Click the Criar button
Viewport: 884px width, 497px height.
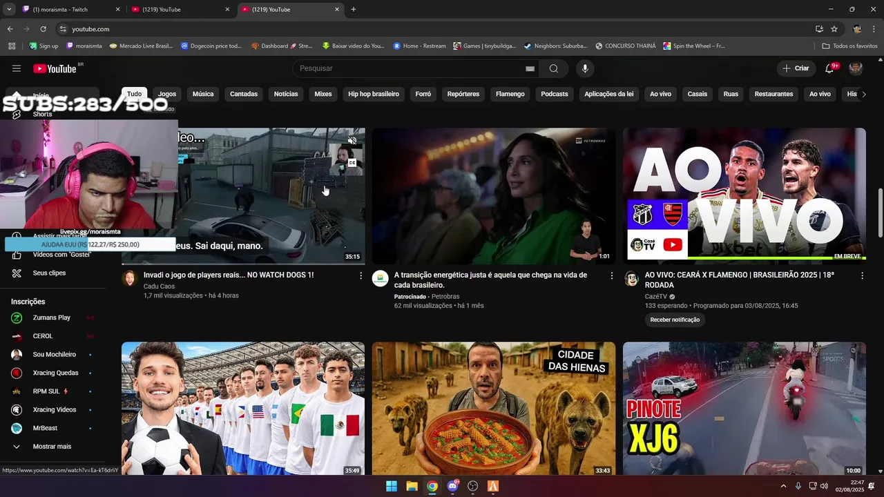[796, 68]
